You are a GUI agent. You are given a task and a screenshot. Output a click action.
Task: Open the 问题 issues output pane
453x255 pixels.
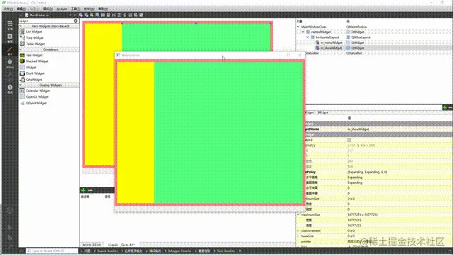point(86,251)
